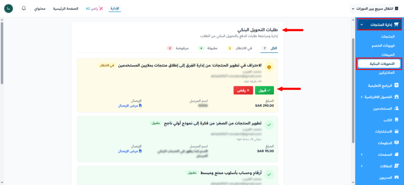404x185 pixels.
Task: Switch to the Pending (في الانتظار) tab
Action: pyautogui.click(x=241, y=48)
